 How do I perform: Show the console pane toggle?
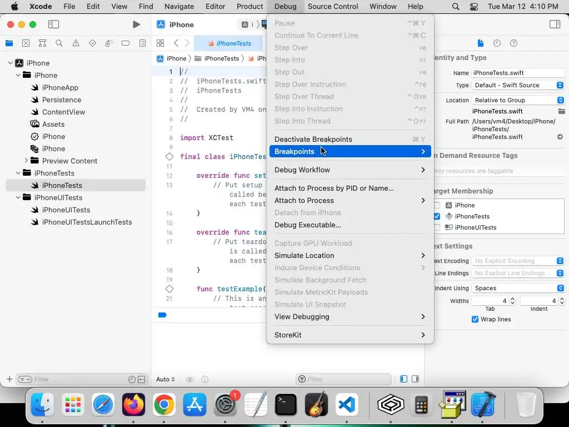click(416, 379)
